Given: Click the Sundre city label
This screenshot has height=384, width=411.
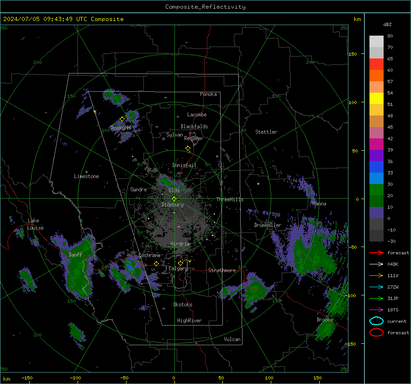Looking at the screenshot, I should tap(138, 189).
